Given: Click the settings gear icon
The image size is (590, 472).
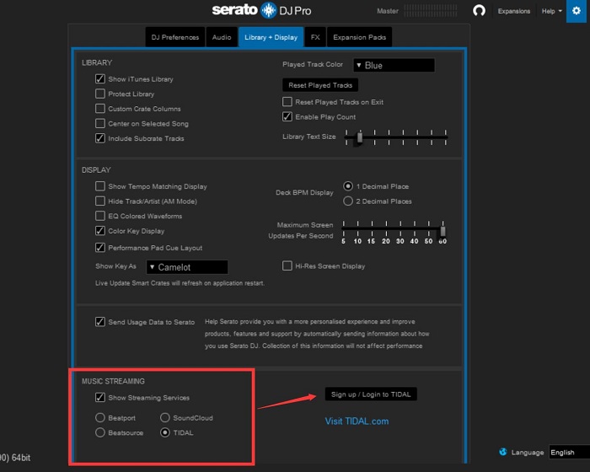Looking at the screenshot, I should pyautogui.click(x=576, y=11).
